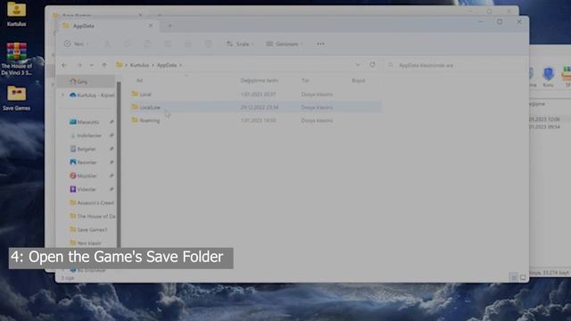The height and width of the screenshot is (321, 571).
Task: Click Kurtulus in the address breadcrumb
Action: pos(139,65)
